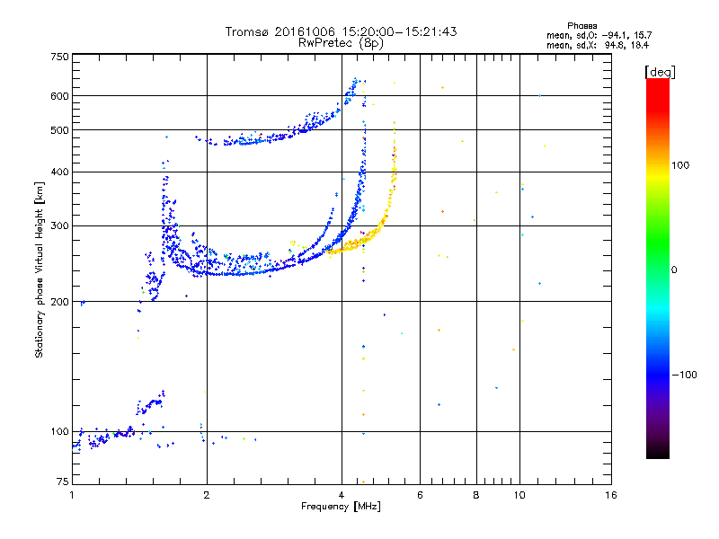Click the 'Frequency [MHz]' axis label
The height and width of the screenshot is (539, 719).
pyautogui.click(x=341, y=507)
